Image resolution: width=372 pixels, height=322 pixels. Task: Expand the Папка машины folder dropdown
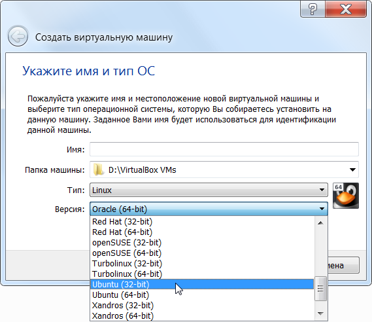(352, 170)
